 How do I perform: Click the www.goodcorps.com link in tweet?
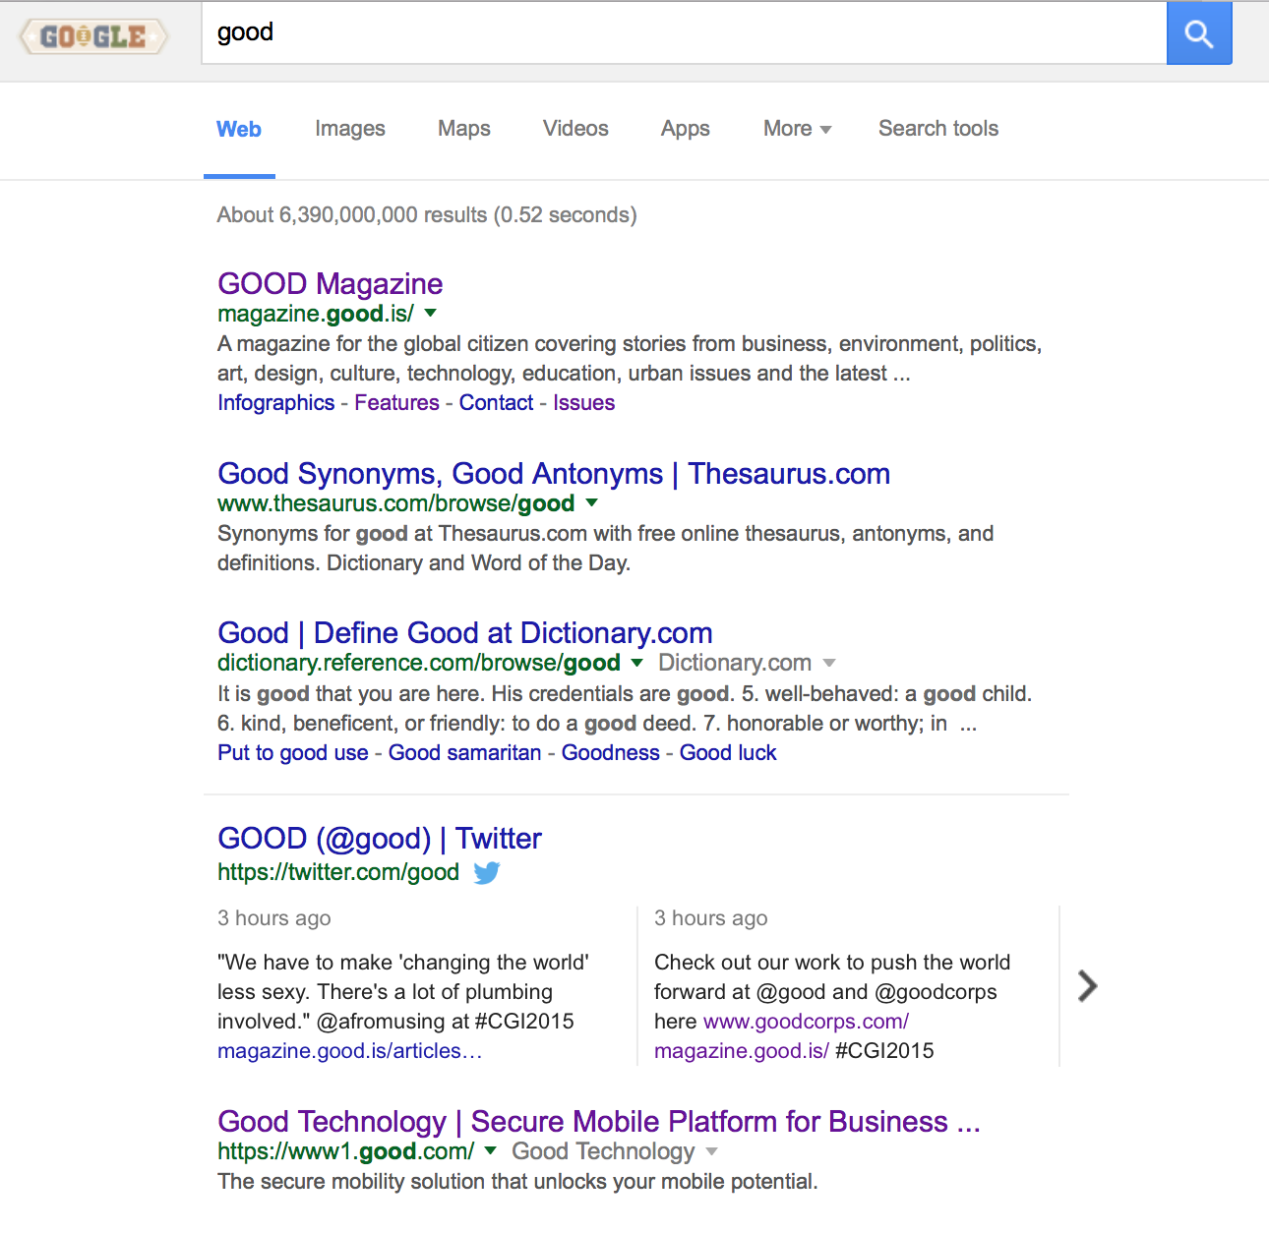click(806, 1022)
